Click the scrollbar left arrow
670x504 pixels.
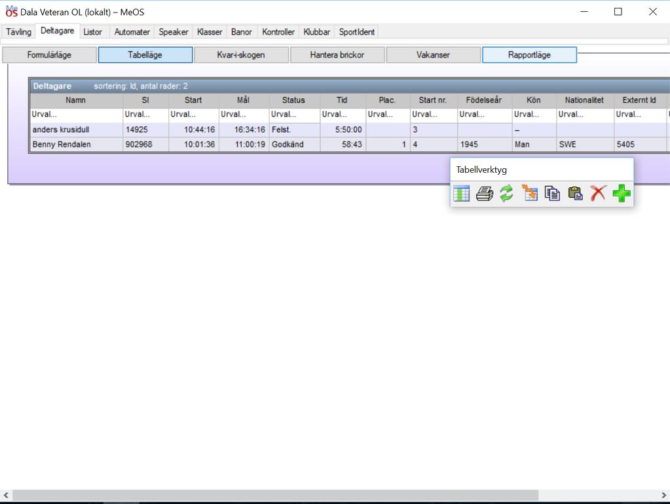(x=6, y=495)
